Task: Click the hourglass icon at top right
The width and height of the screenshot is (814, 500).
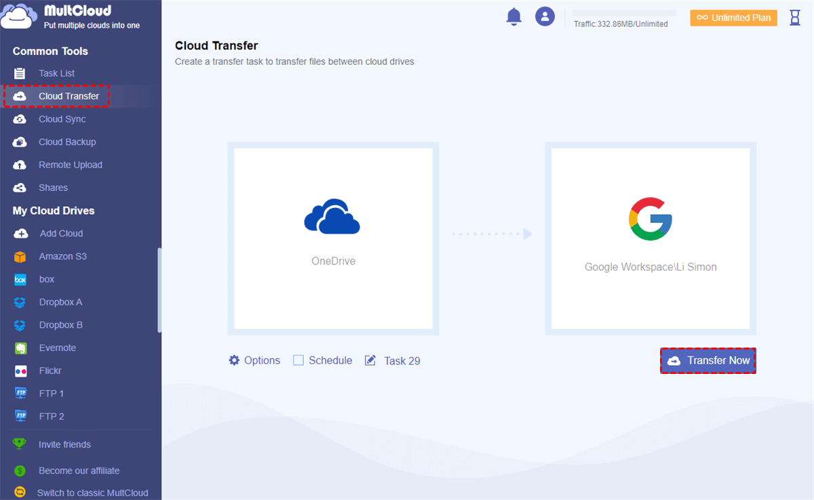Action: pyautogui.click(x=795, y=18)
